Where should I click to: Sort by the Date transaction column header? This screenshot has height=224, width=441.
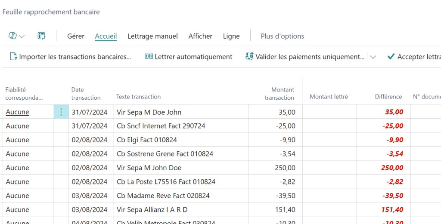[x=86, y=94]
